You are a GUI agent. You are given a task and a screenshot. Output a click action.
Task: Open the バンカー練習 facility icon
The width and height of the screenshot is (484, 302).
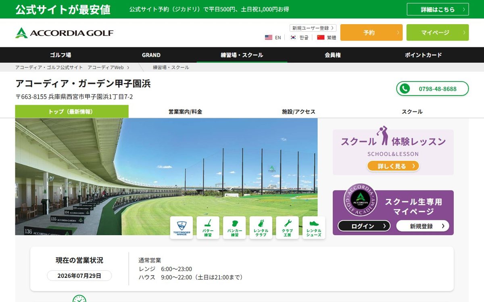point(234,228)
